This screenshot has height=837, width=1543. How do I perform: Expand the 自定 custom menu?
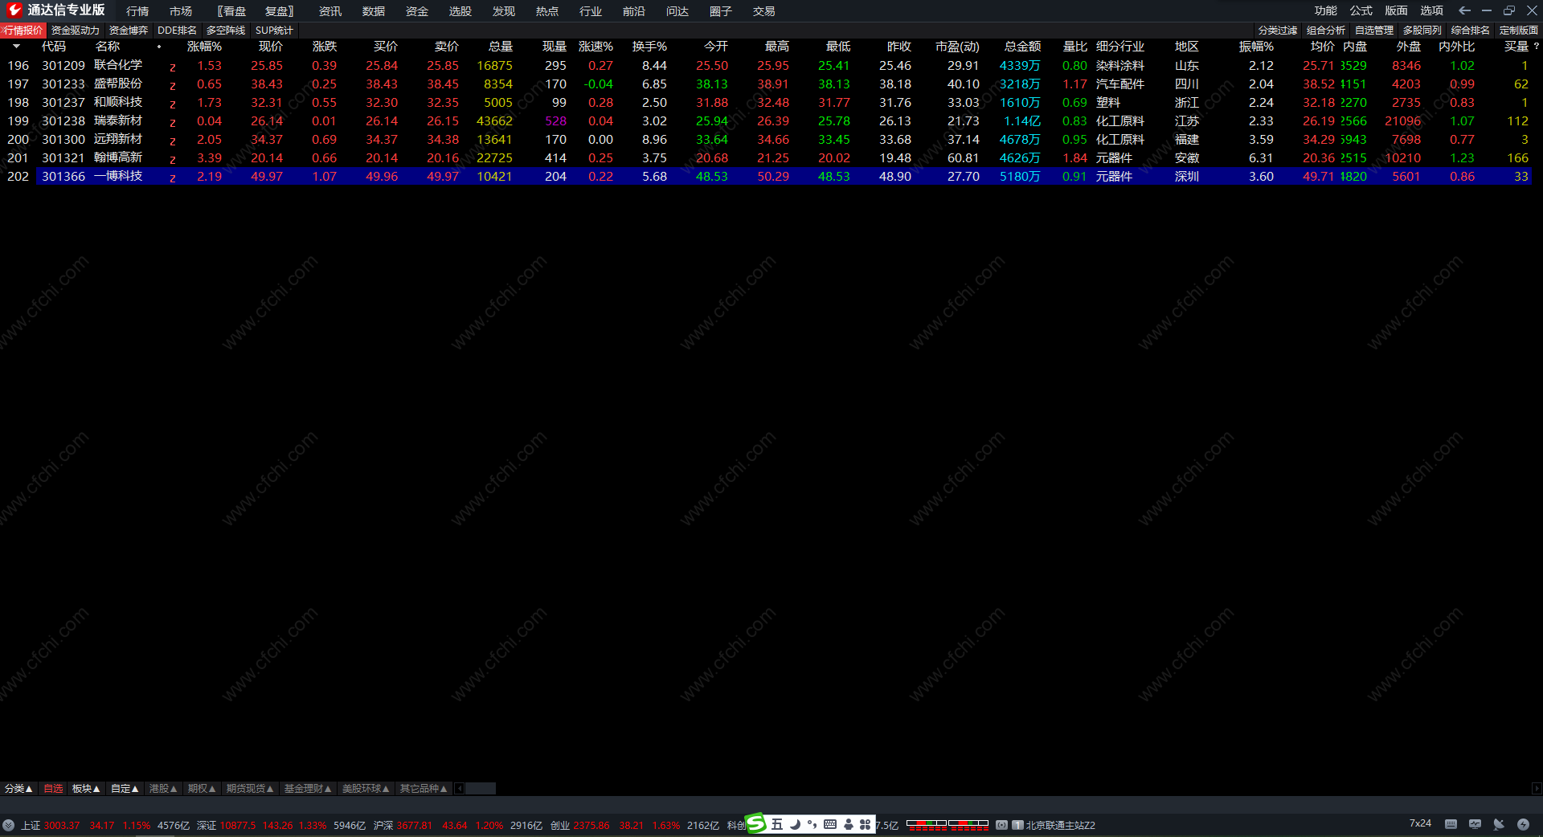[125, 789]
